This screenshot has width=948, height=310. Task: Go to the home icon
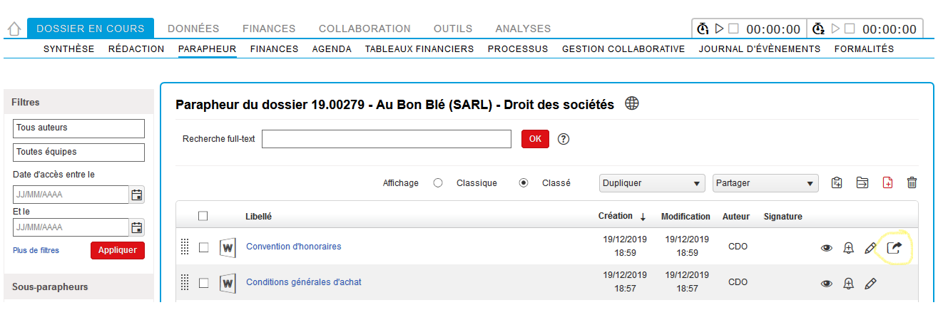tap(14, 30)
